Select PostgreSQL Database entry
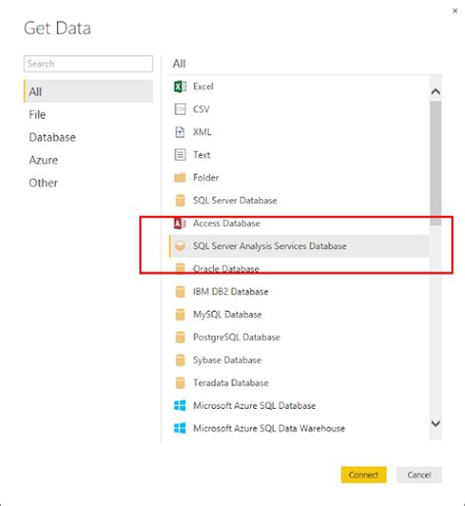This screenshot has height=506, width=465. pyautogui.click(x=299, y=337)
